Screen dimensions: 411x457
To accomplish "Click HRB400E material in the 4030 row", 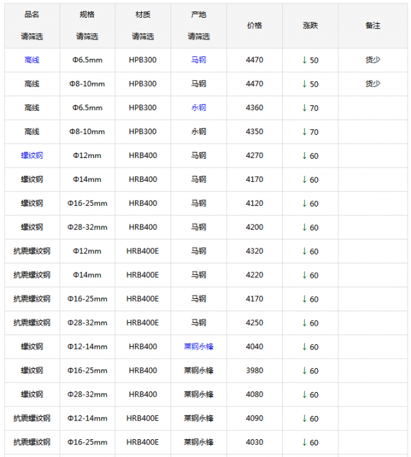I will (x=142, y=443).
